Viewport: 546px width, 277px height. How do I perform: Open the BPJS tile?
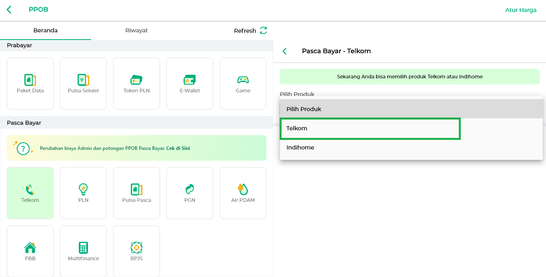tap(136, 251)
